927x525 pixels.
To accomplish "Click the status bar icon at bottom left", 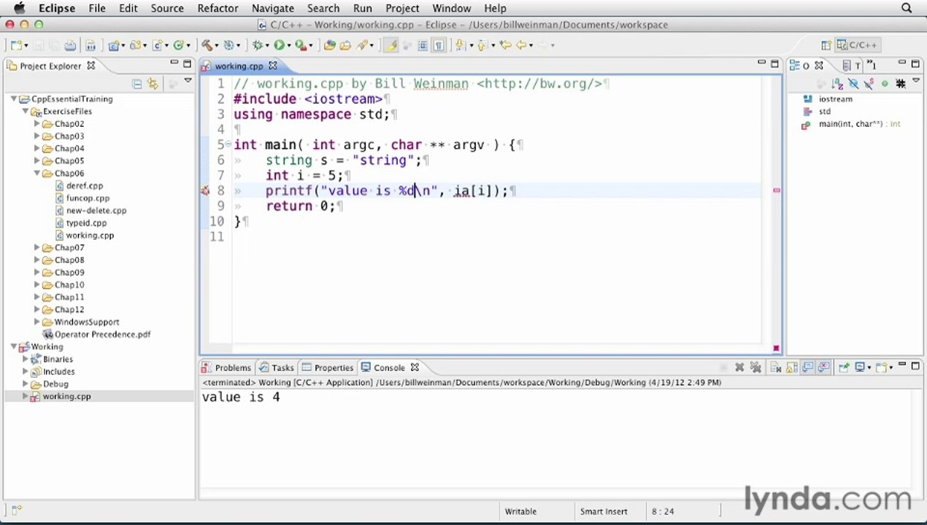I will (x=16, y=510).
